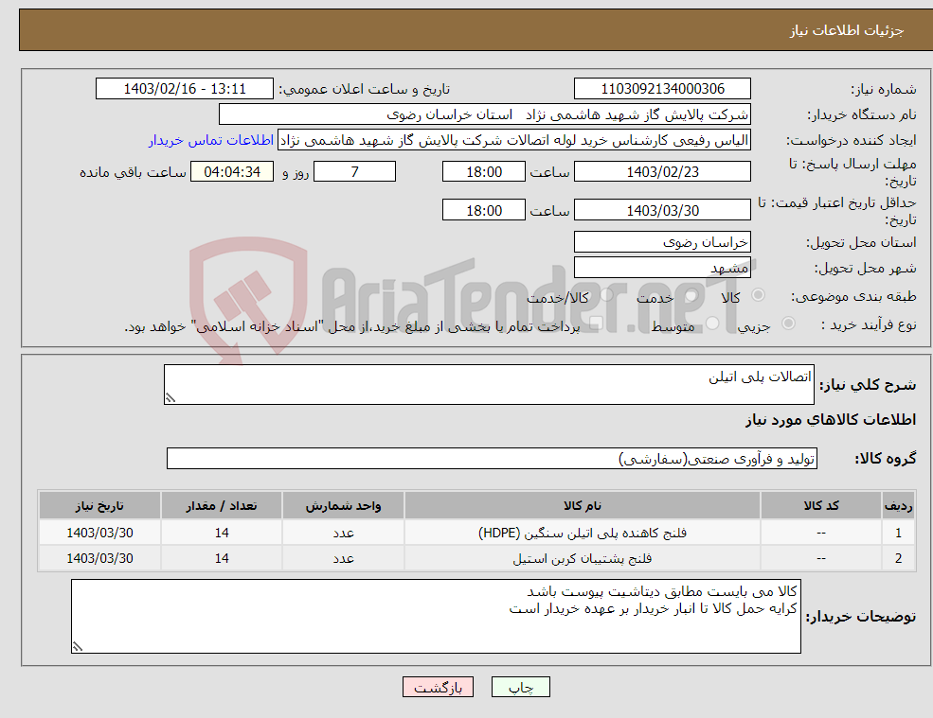Screen dimensions: 933x718
Task: Click the تعداد / مقدار column header
Action: tap(222, 506)
